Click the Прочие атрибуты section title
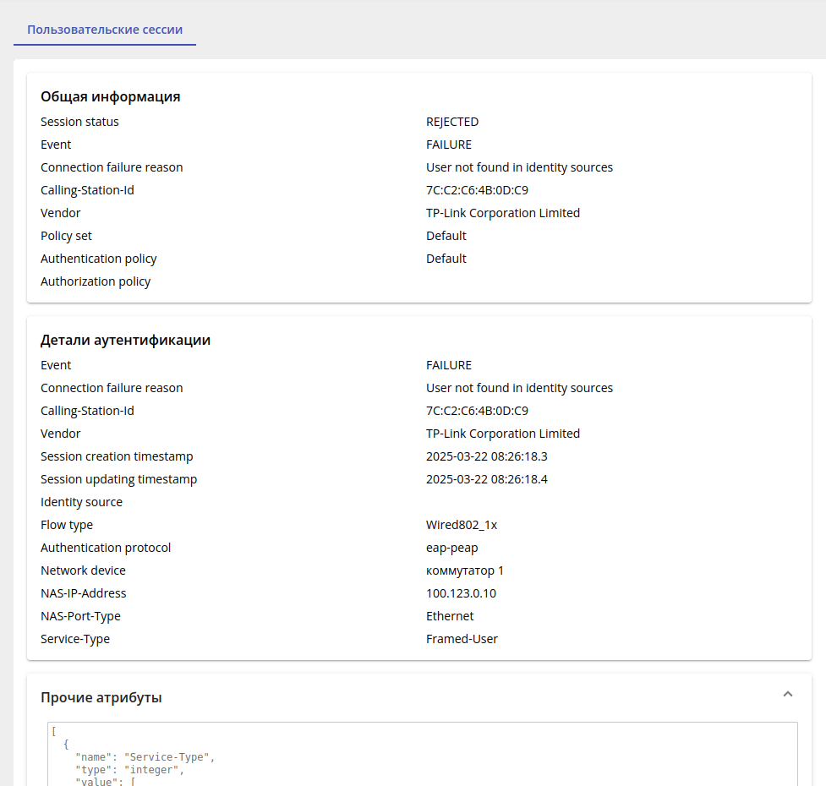The image size is (826, 786). (x=101, y=697)
